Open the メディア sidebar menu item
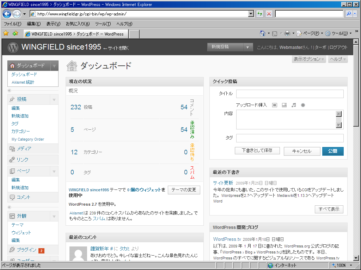This screenshot has height=270, width=361. pos(33,149)
